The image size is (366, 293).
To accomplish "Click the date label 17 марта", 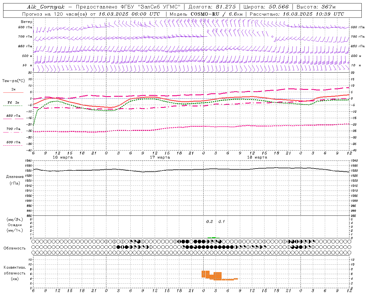I will (x=160, y=157).
